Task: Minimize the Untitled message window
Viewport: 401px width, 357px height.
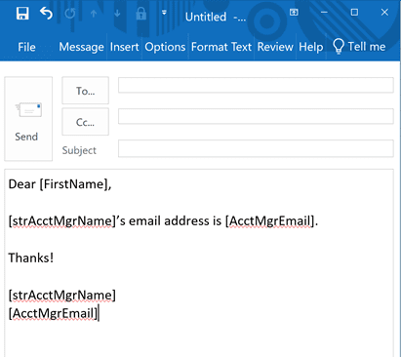Action: (x=324, y=13)
